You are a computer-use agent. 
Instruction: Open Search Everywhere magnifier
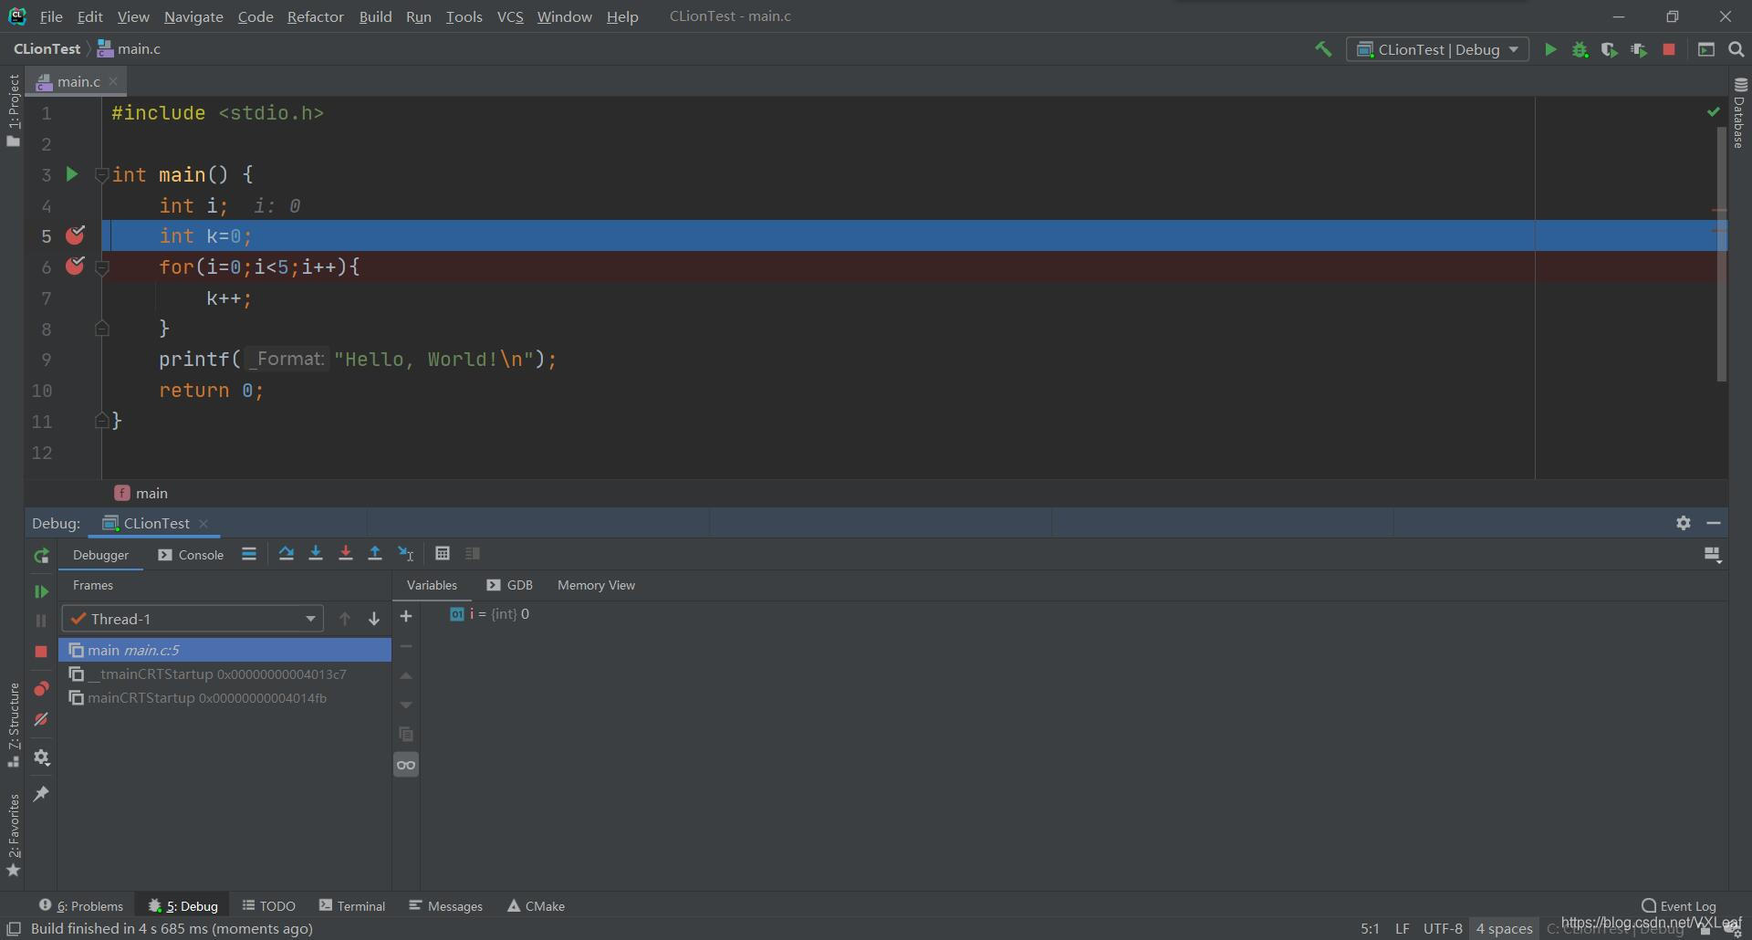(x=1736, y=49)
